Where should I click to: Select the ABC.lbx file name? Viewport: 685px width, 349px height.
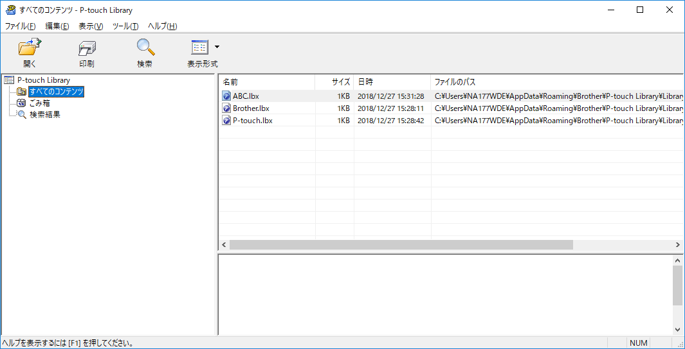pos(246,96)
